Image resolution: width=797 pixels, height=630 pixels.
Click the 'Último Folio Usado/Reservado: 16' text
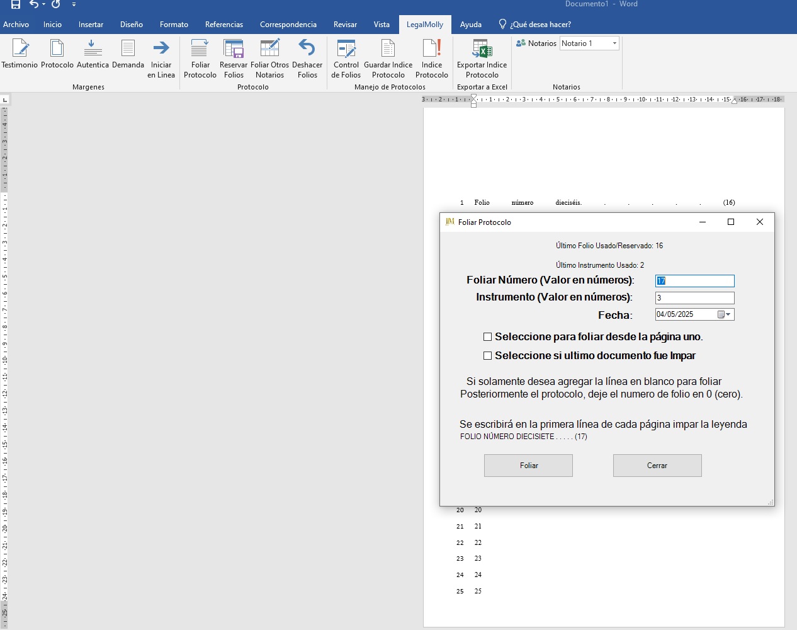pyautogui.click(x=609, y=246)
